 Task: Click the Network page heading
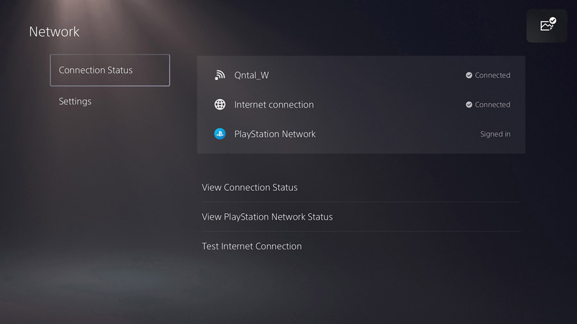click(x=54, y=32)
